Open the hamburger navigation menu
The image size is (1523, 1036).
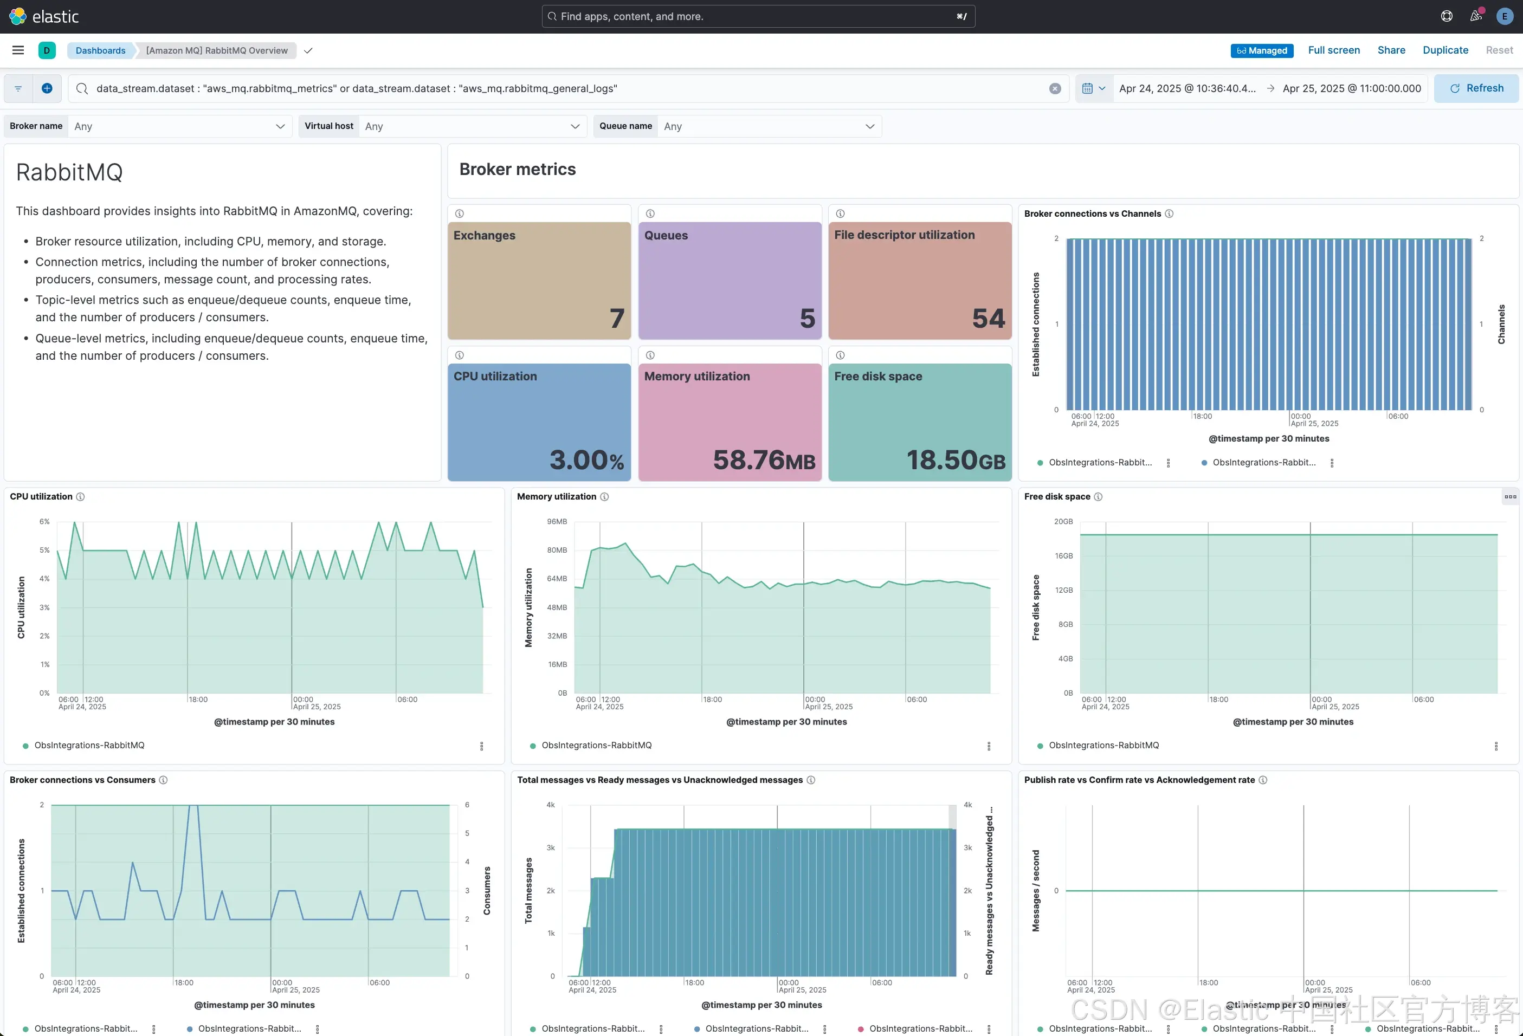[18, 50]
